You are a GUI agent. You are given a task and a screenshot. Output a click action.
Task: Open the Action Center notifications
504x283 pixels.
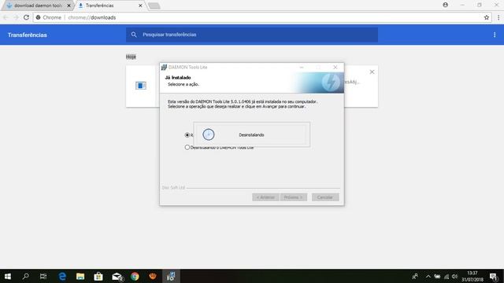494,276
